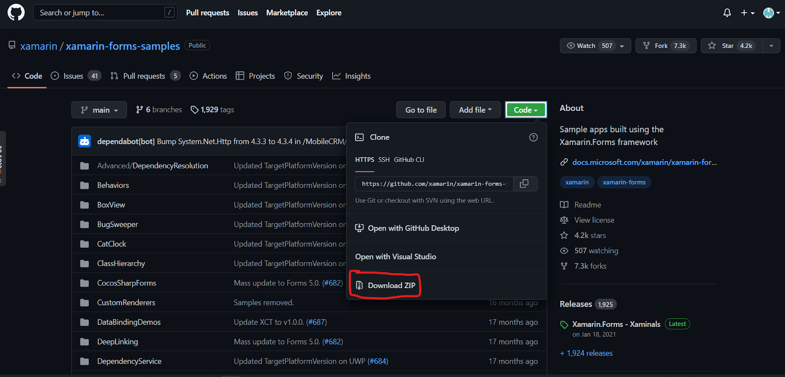Toggle the green Code dropdown button
The image size is (785, 377).
tap(525, 110)
